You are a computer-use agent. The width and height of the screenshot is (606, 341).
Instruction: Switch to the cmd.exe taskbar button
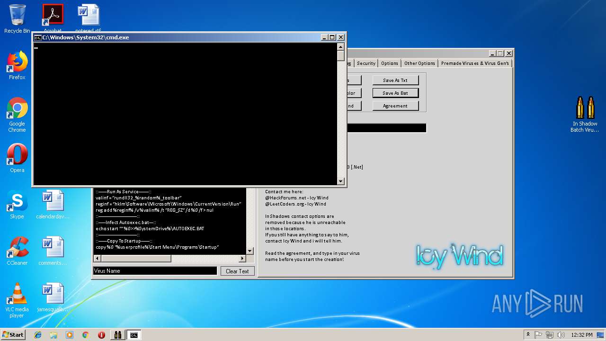tap(134, 335)
